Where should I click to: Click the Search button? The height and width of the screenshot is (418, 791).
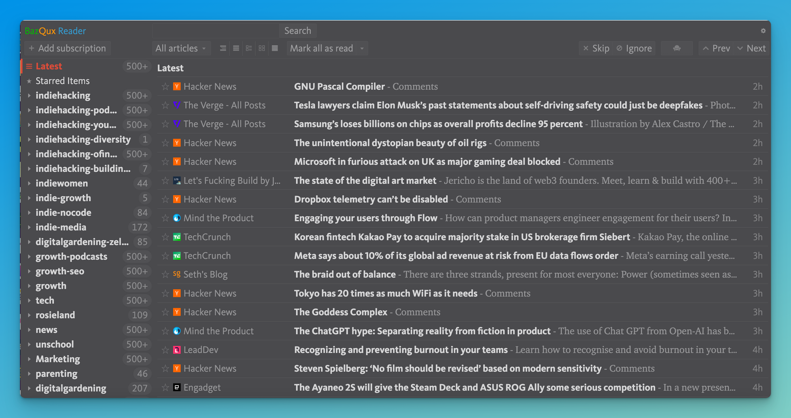click(x=298, y=31)
